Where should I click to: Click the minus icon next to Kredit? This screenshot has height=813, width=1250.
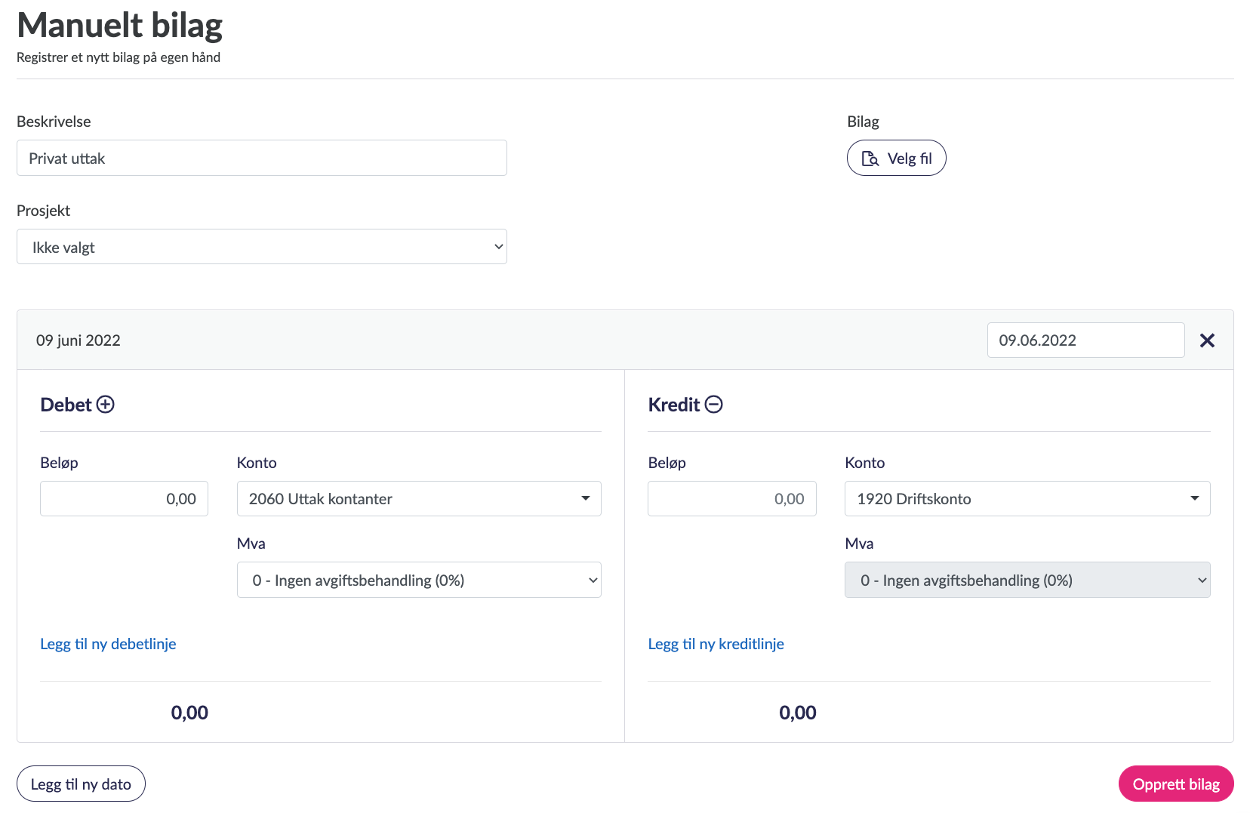pyautogui.click(x=713, y=405)
